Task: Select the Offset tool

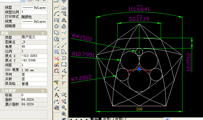Action: (x=64, y=26)
